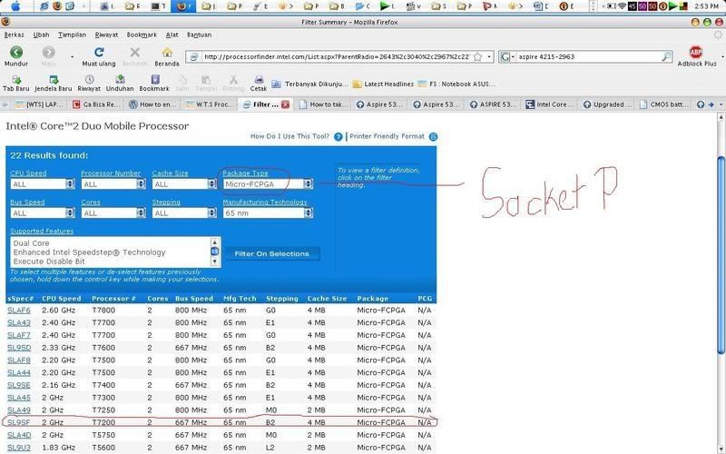Switch to the Intel Core... tab
Image resolution: width=726 pixels, height=454 pixels.
[x=551, y=104]
